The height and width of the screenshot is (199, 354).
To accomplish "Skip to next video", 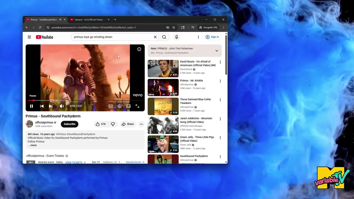I will 51,106.
